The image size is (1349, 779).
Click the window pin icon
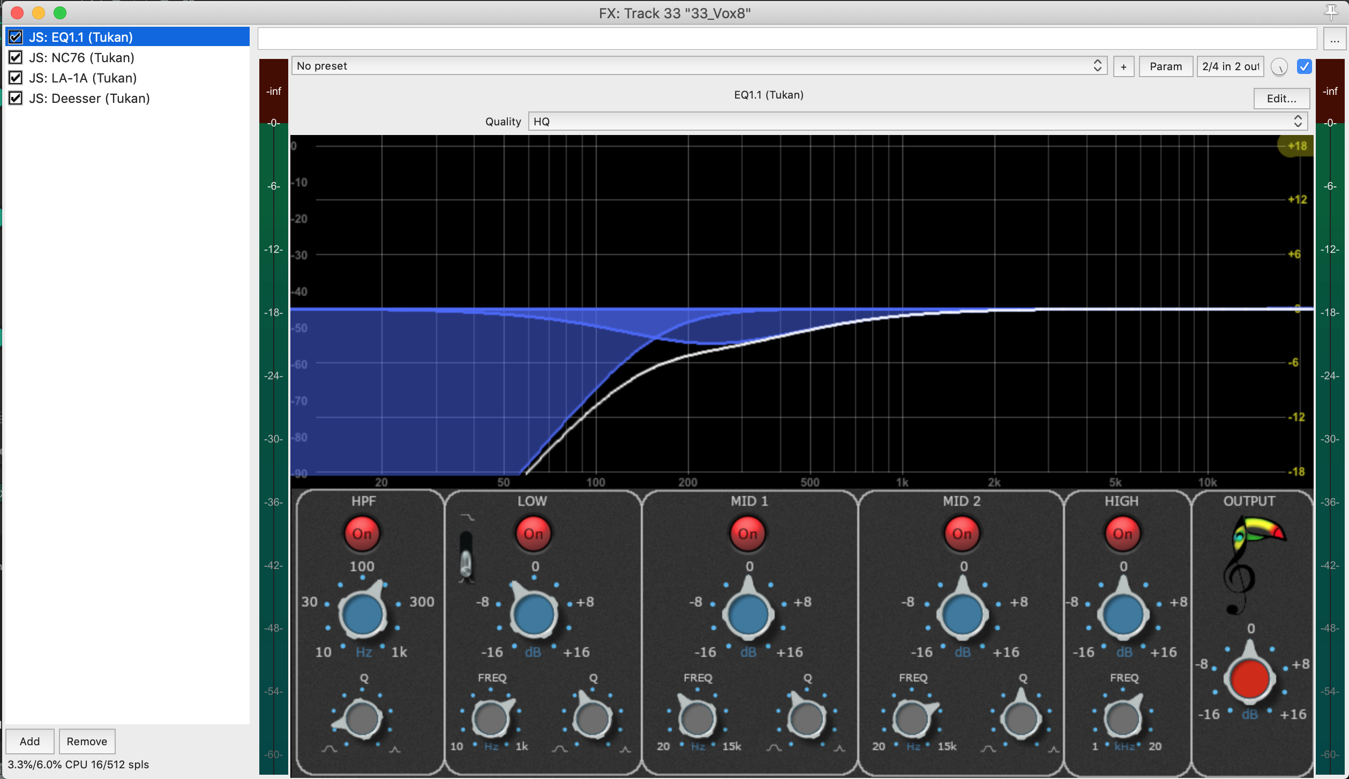[x=1331, y=12]
